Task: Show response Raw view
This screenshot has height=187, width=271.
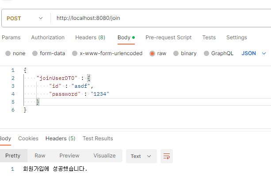Action: pos(40,156)
